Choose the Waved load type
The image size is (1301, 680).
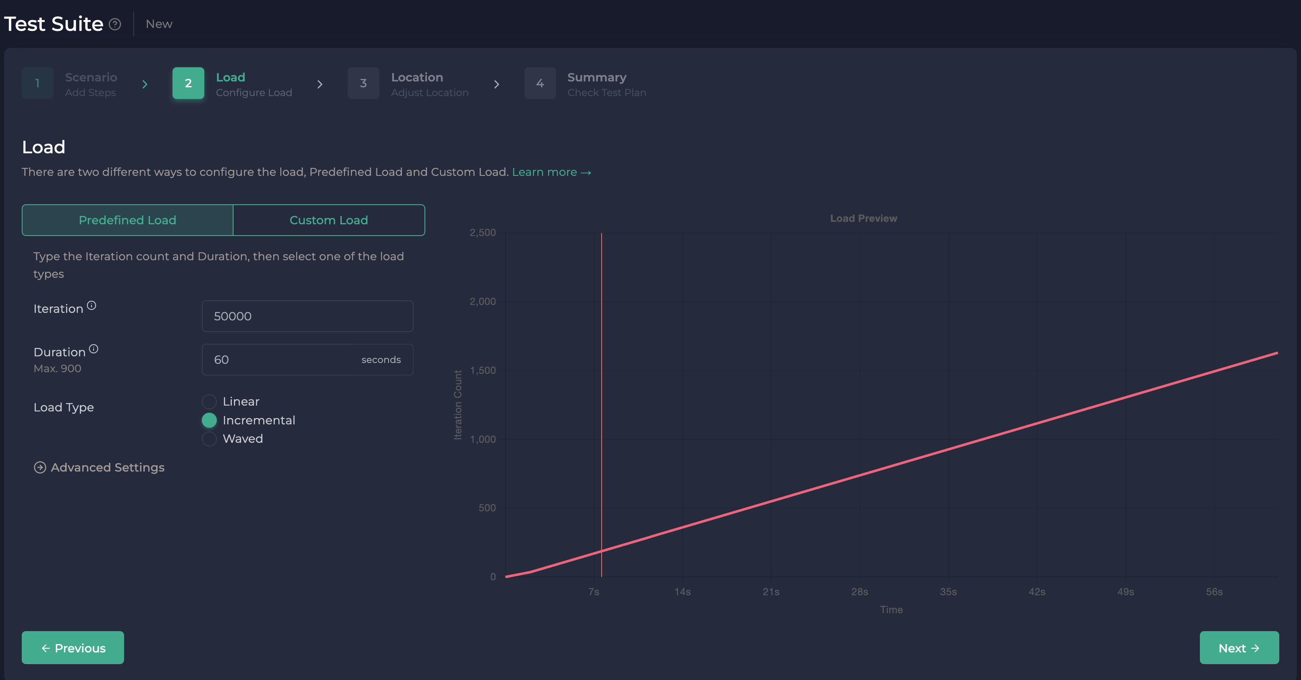tap(209, 439)
